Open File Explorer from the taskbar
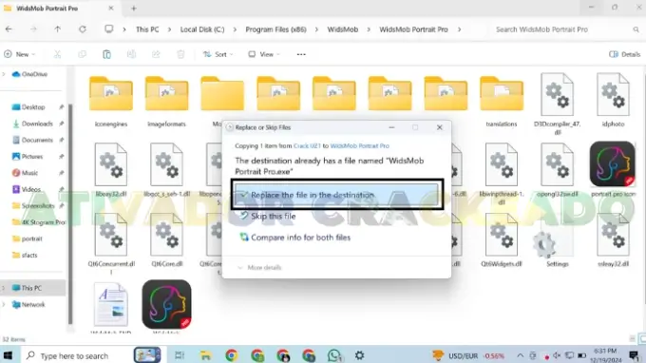Viewport: 646px width, 363px height. (205, 355)
